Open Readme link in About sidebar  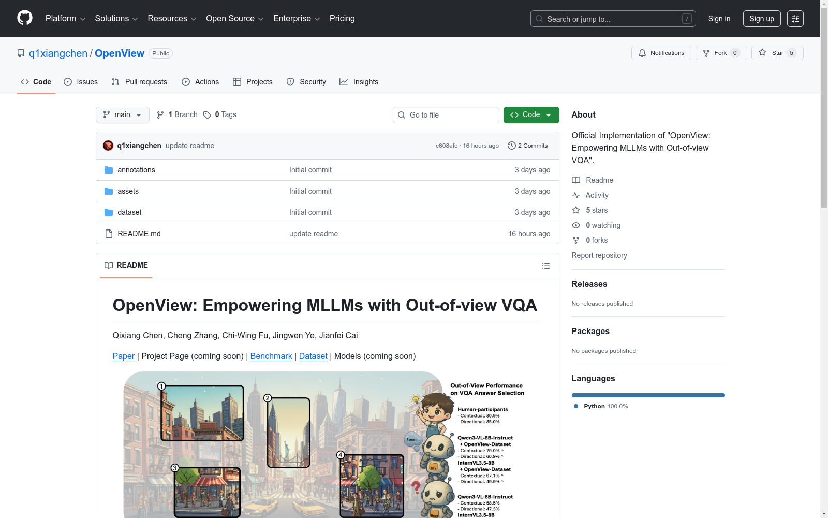593,180
